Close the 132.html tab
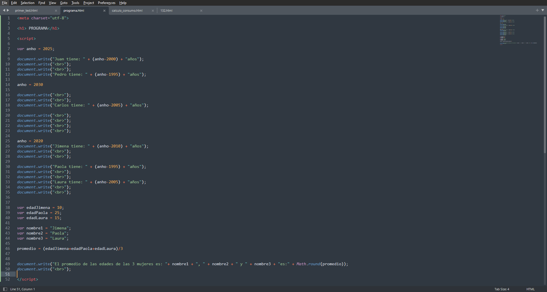This screenshot has width=547, height=292. click(x=201, y=11)
